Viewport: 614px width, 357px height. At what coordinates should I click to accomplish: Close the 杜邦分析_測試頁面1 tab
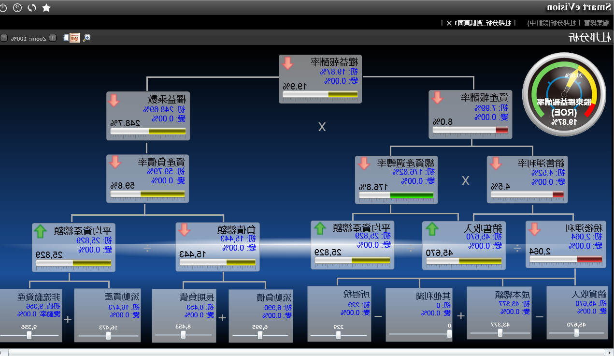(x=449, y=23)
